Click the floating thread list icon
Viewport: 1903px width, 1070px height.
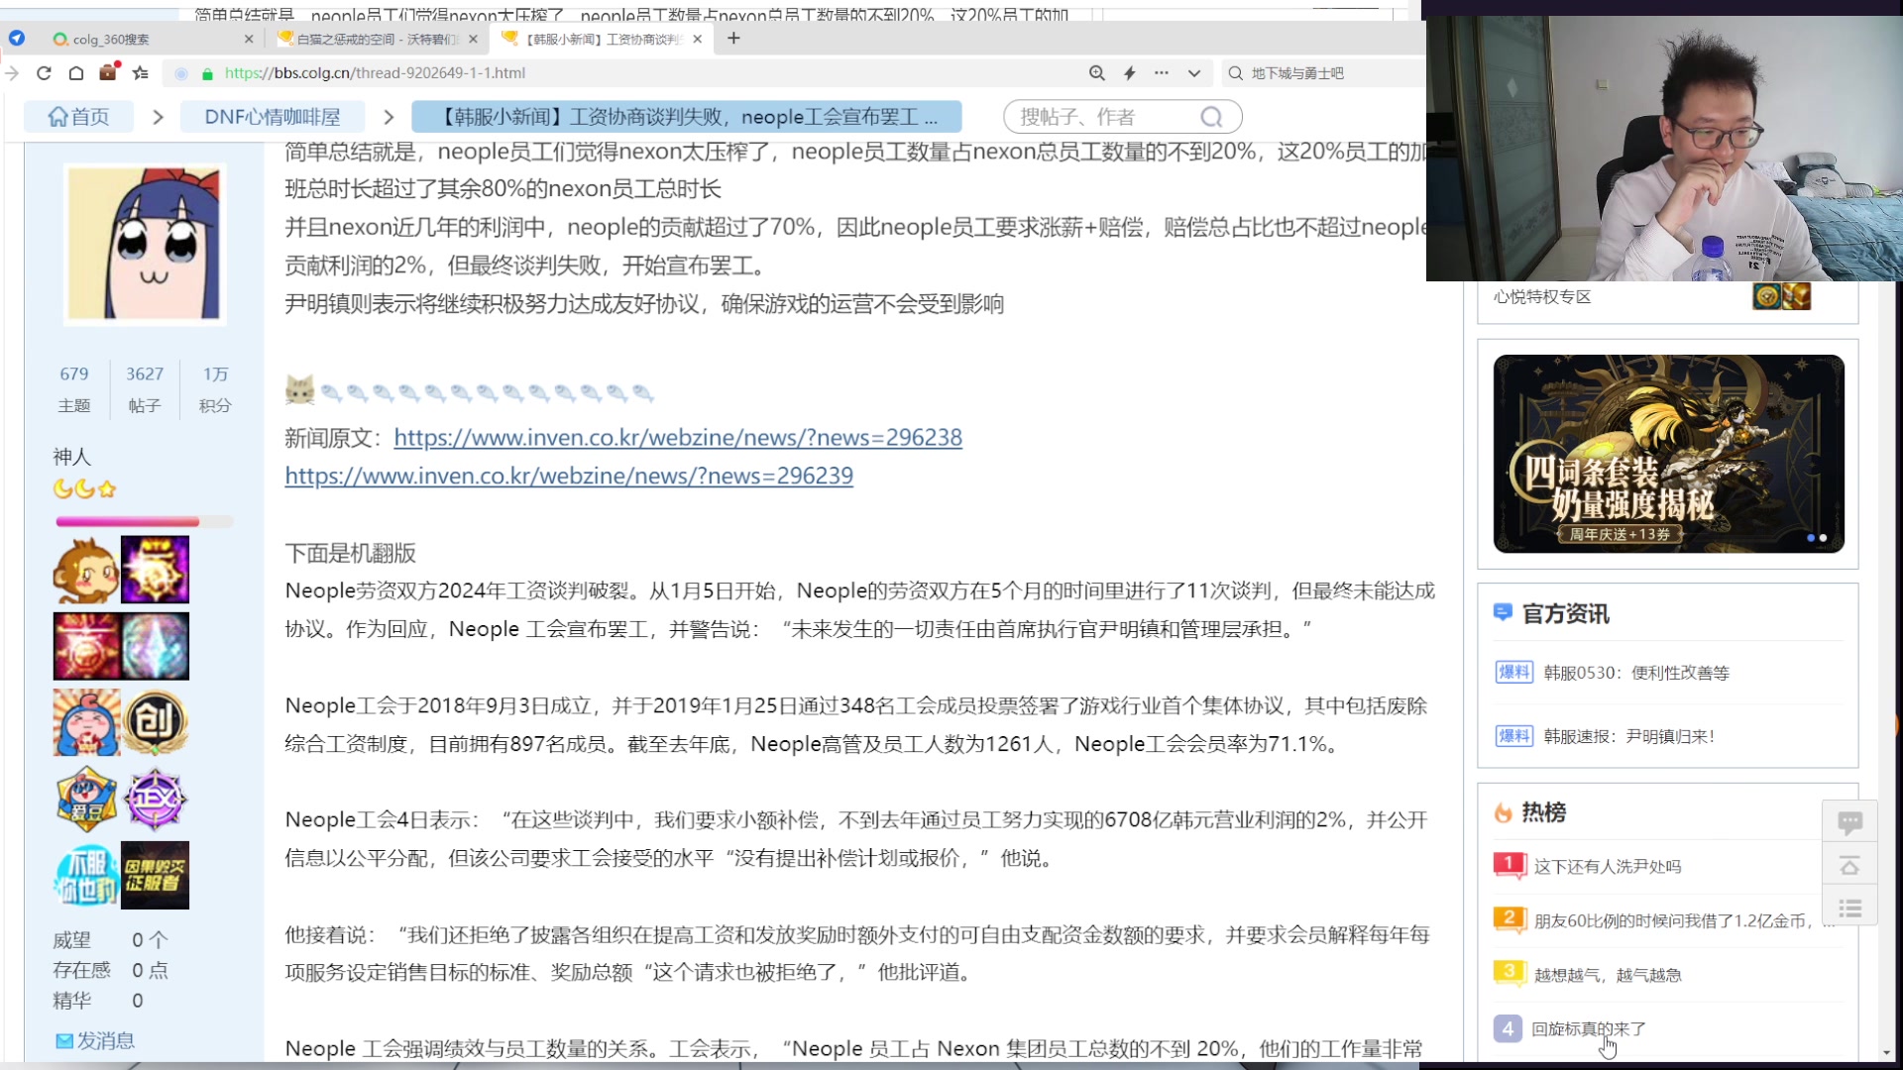pos(1849,909)
